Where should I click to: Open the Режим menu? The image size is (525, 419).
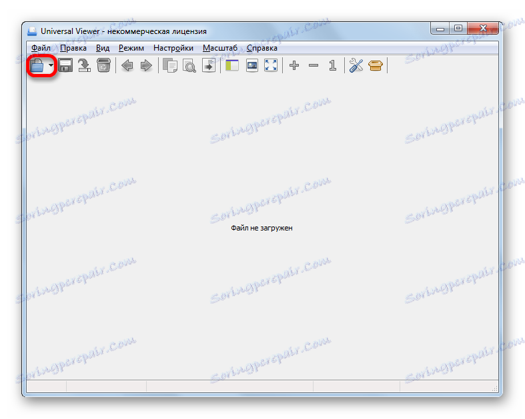[x=131, y=48]
